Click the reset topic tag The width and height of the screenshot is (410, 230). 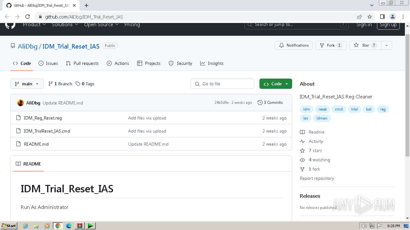[x=323, y=109]
